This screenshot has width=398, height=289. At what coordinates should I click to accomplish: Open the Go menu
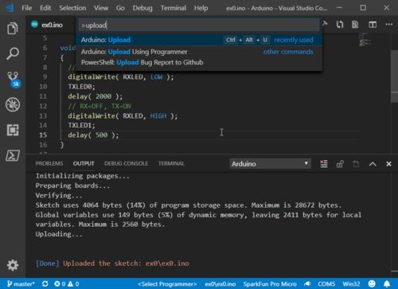pos(120,8)
